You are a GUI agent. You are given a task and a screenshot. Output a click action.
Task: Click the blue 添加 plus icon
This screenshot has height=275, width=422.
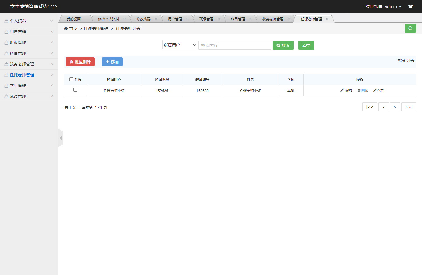pos(107,62)
